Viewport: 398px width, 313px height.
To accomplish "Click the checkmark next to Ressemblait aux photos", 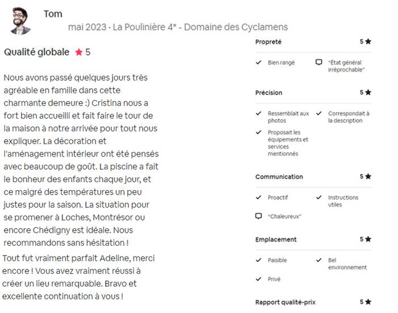I will click(x=258, y=113).
